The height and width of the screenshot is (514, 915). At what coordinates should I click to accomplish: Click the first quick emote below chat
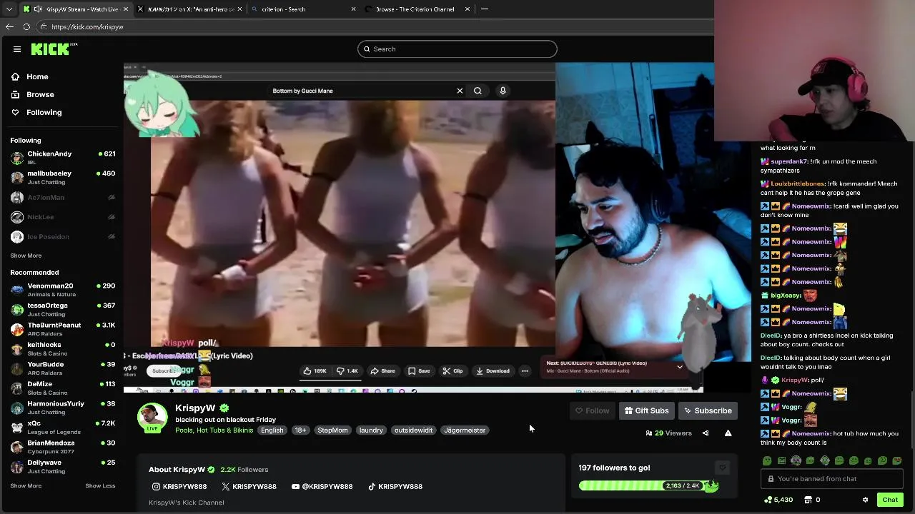[x=767, y=461]
